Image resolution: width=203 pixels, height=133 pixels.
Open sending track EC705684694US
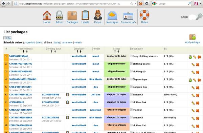tap(51, 95)
